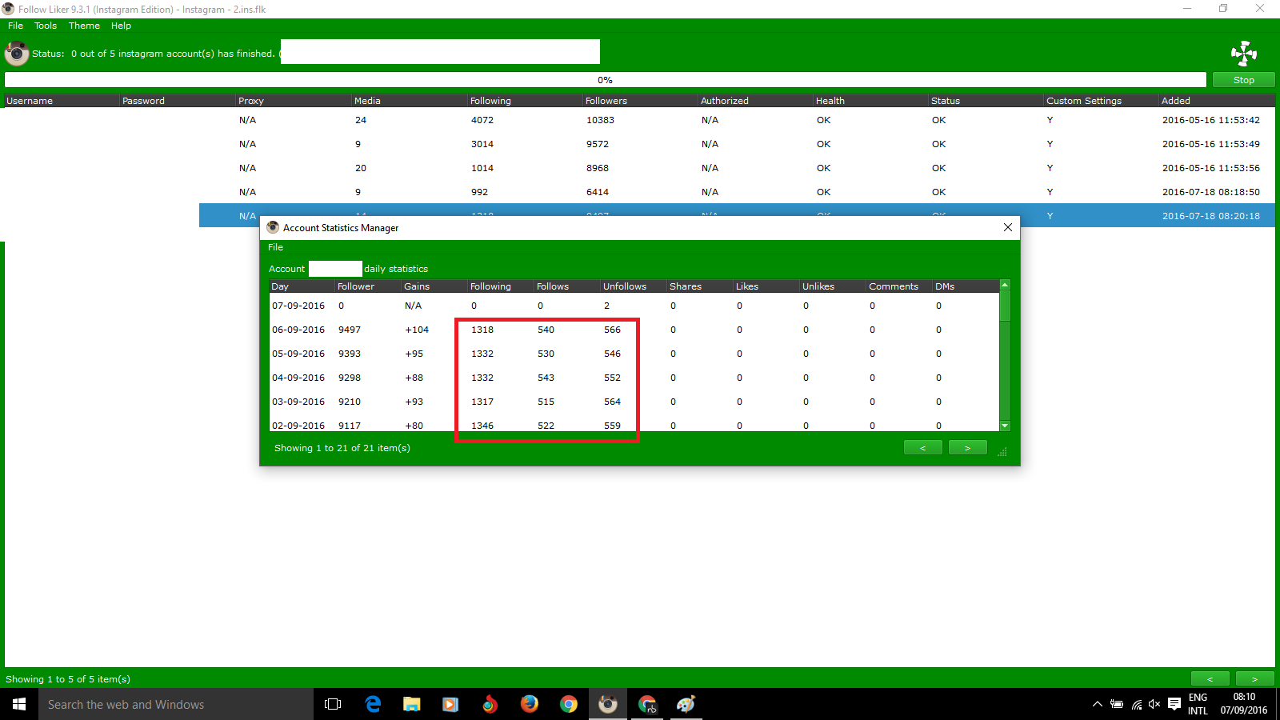The image size is (1280, 720).
Task: Select the 07-09-2016 statistics row
Action: (634, 306)
